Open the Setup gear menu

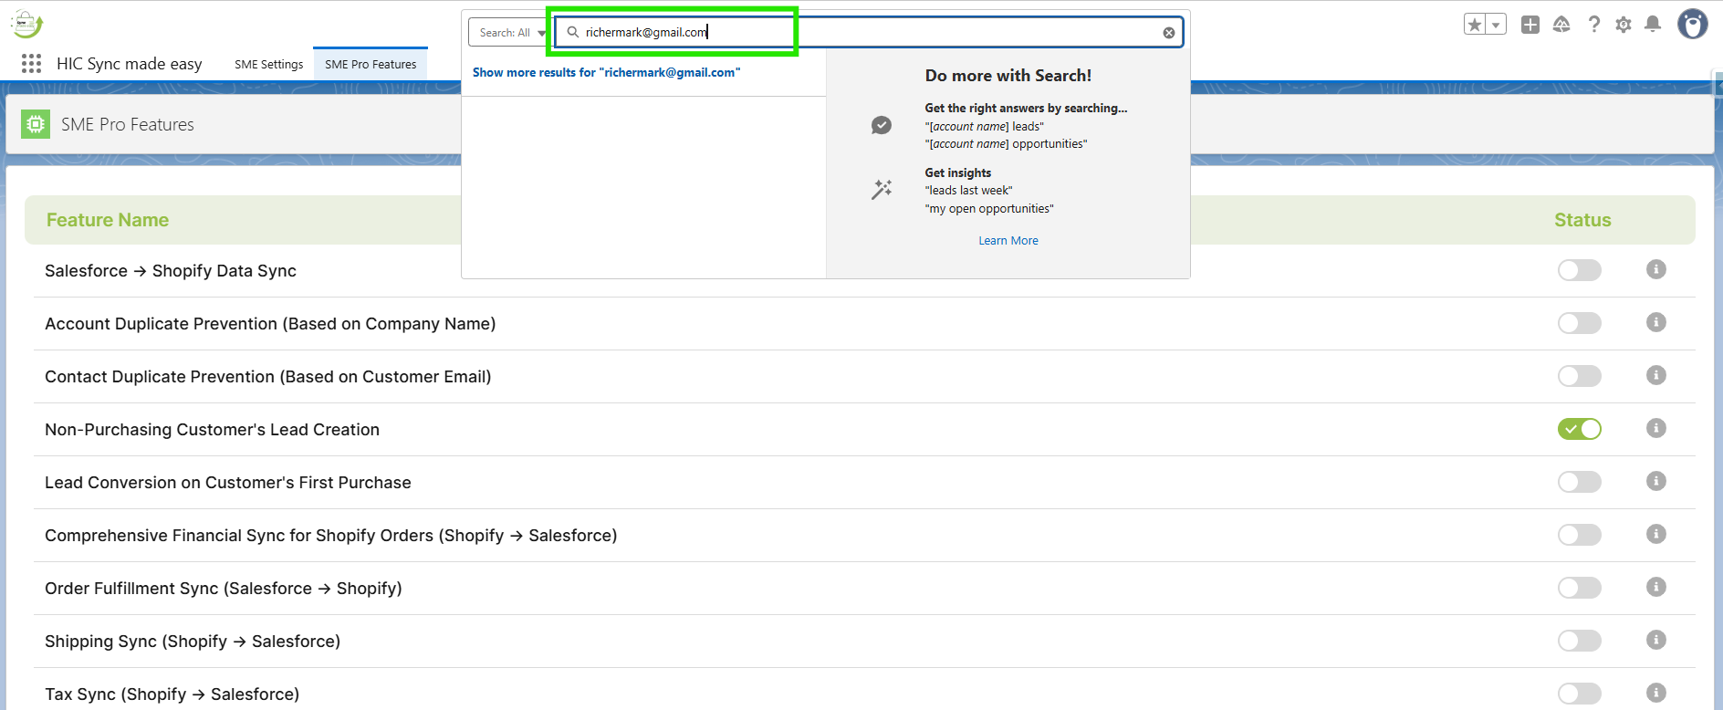(1624, 25)
